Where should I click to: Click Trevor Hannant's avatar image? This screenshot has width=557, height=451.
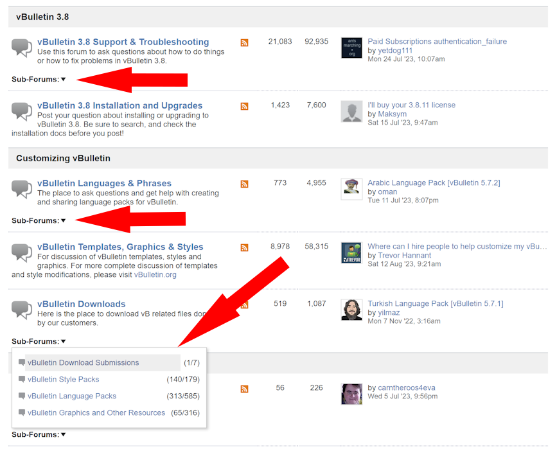click(351, 252)
